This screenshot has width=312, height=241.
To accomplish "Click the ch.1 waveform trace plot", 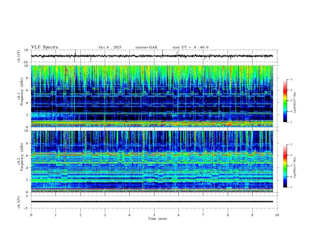I will point(152,56).
